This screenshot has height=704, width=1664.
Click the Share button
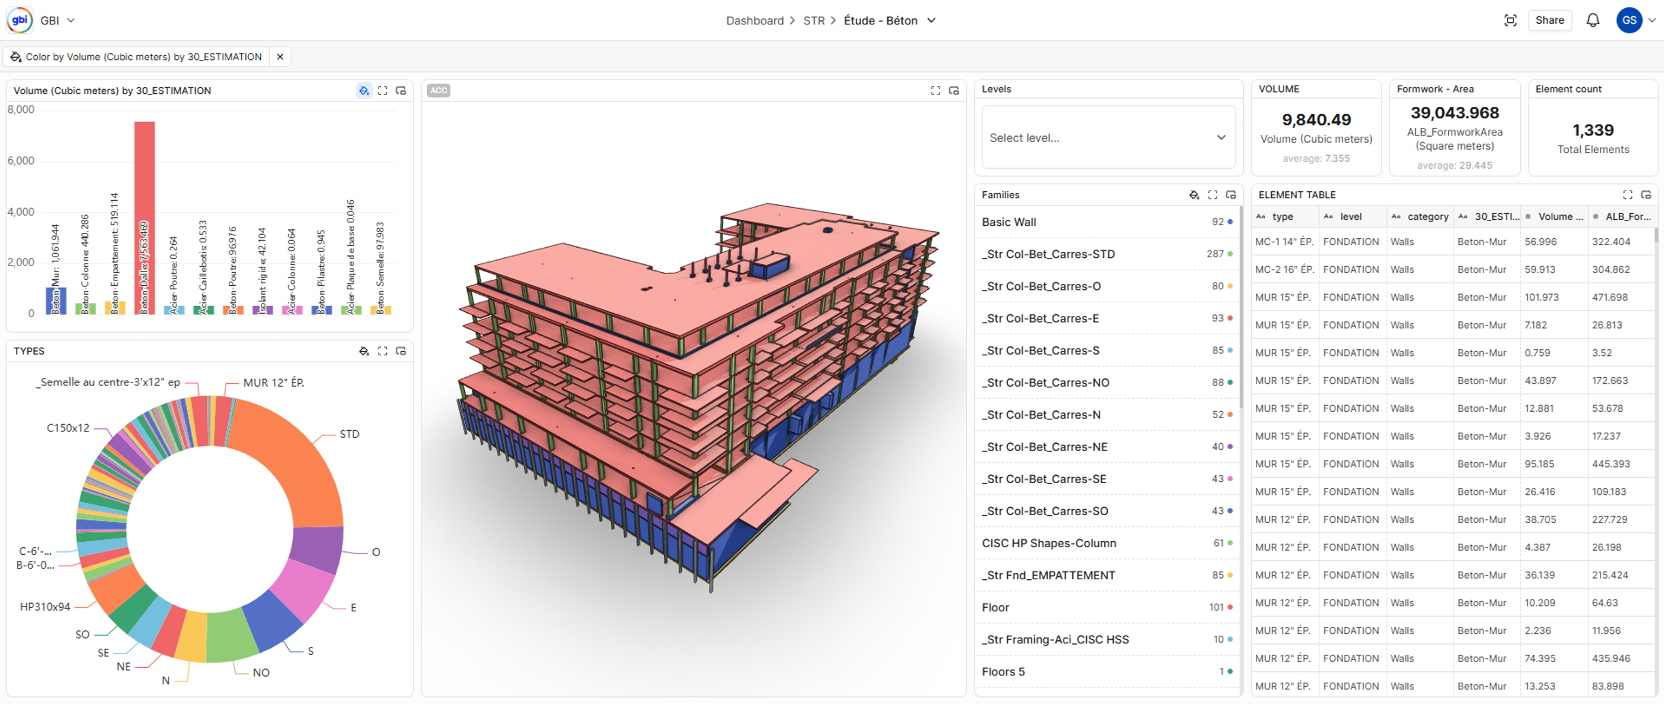[1549, 20]
